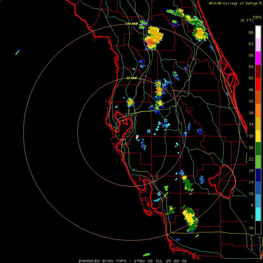Click the NEXLAB-College of DuPage credit text
The image size is (263, 263).
(x=234, y=3)
